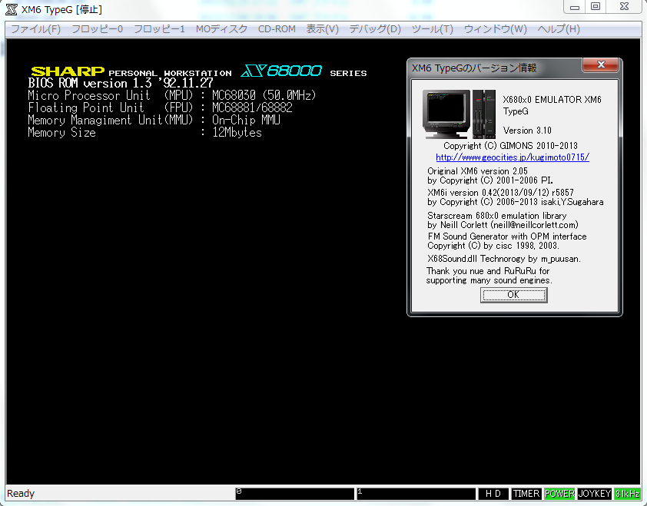The height and width of the screenshot is (506, 647).
Task: Click the floppy drive 0 status indicator
Action: [294, 494]
